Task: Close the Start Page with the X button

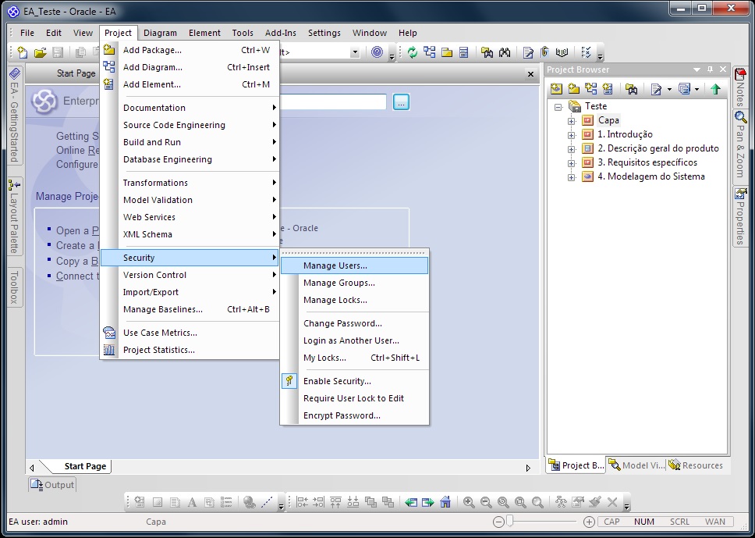Action: [530, 74]
